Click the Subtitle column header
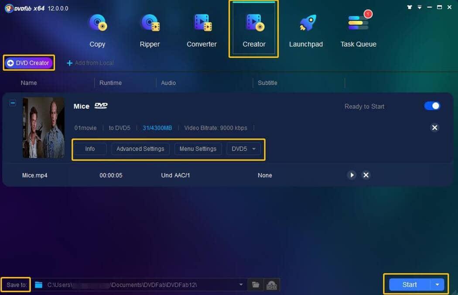 pyautogui.click(x=267, y=83)
